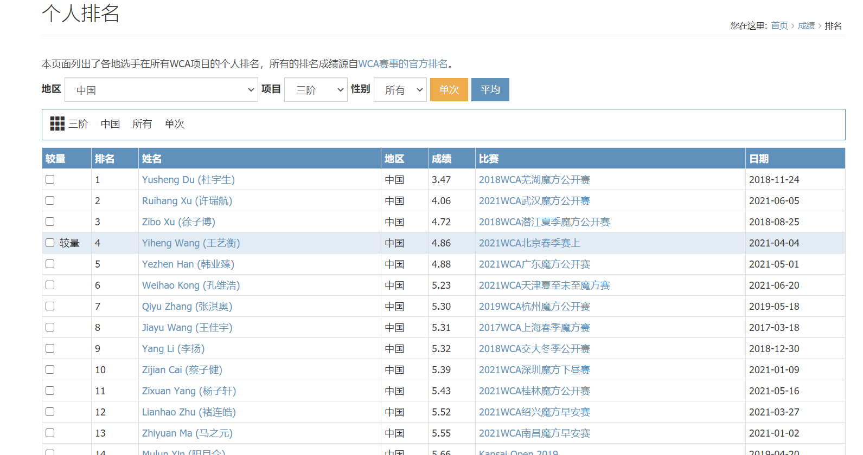Open Yiheng Wang (王艺衡) profile
The width and height of the screenshot is (863, 455).
point(191,243)
